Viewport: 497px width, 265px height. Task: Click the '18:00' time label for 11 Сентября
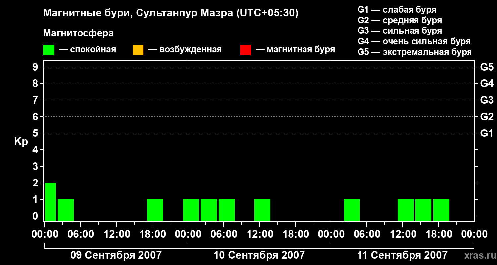coord(438,234)
